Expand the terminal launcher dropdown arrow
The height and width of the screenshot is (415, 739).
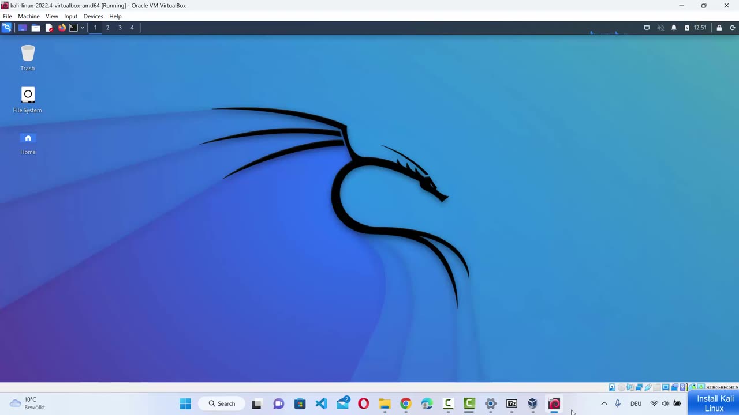[x=82, y=28]
